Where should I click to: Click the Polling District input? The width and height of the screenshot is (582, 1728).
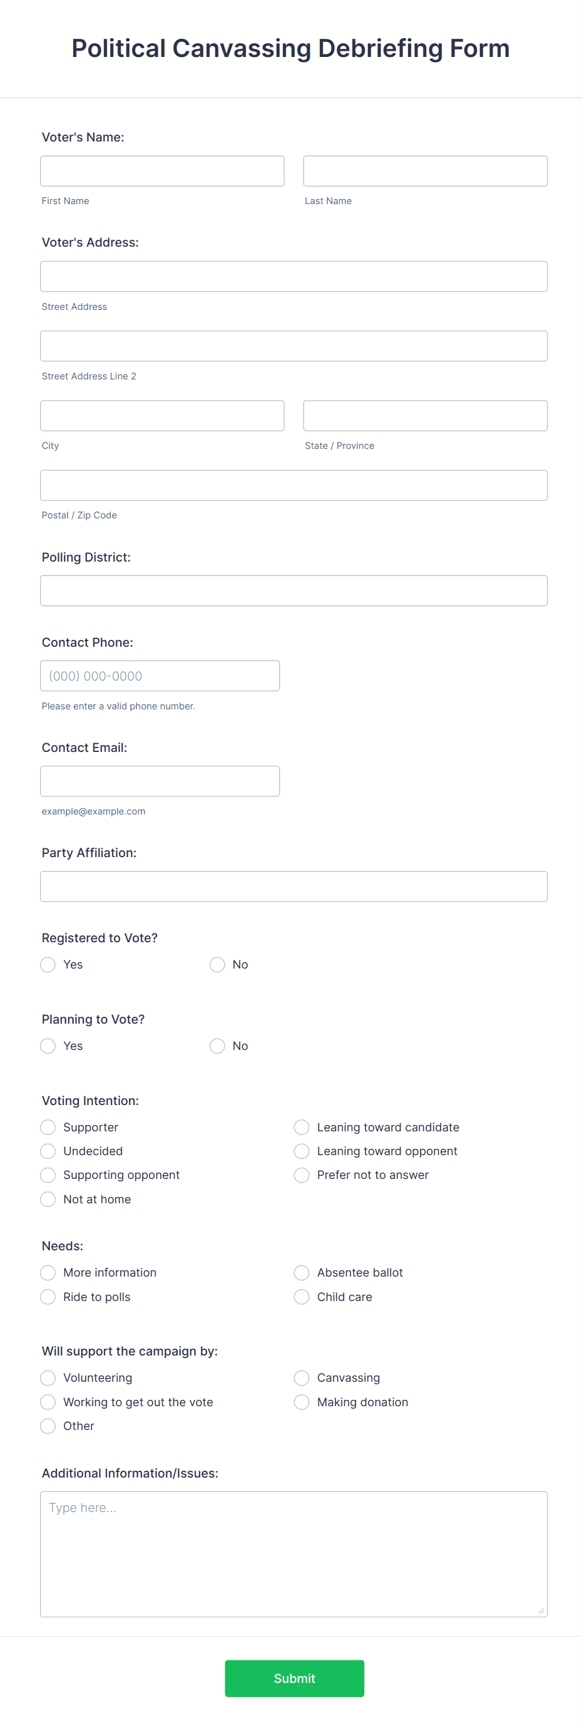293,590
